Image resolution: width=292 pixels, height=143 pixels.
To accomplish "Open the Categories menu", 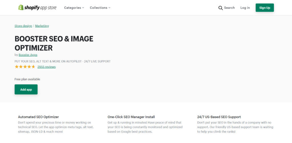I will pos(74,8).
